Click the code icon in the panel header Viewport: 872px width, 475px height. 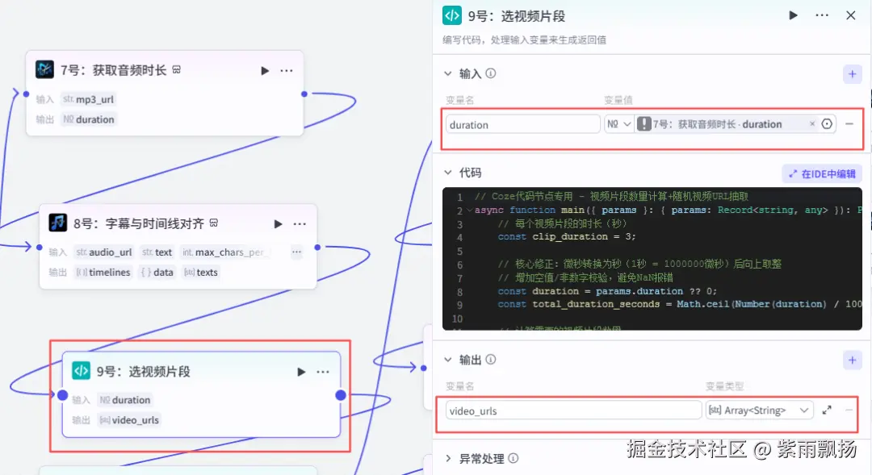coord(452,15)
